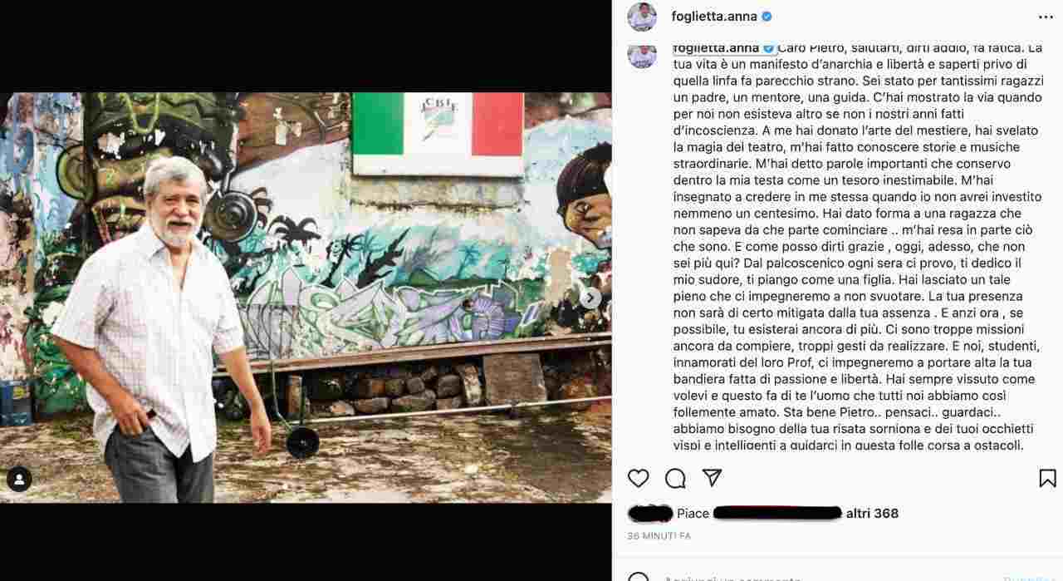View the list of 'altri 368' likes
This screenshot has width=1063, height=581.
coord(872,514)
